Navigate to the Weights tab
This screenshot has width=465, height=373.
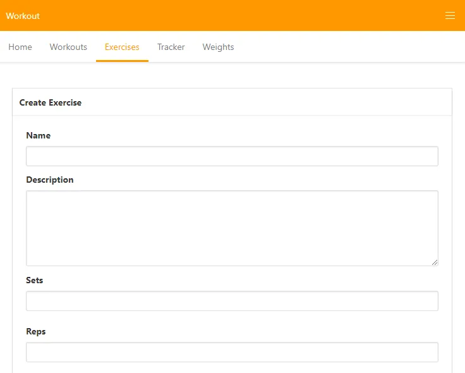click(218, 47)
